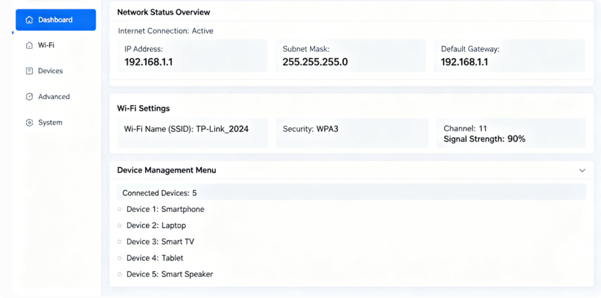Click the Advanced shield icon
The height and width of the screenshot is (298, 601).
tap(29, 97)
